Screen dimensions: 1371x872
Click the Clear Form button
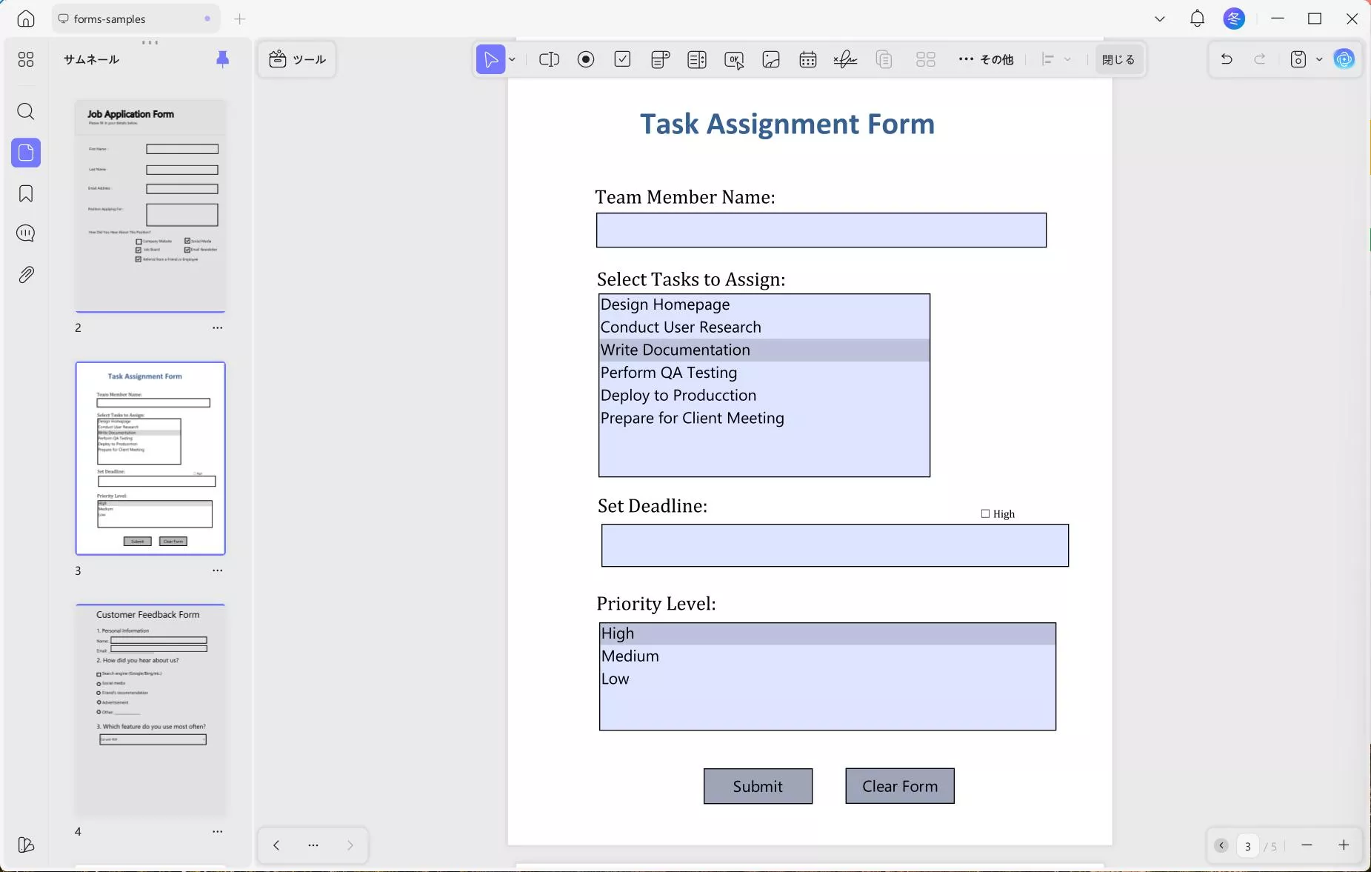(900, 786)
